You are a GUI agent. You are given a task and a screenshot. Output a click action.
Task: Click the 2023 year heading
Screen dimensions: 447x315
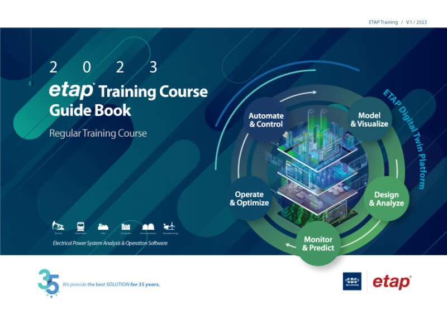[x=103, y=68]
